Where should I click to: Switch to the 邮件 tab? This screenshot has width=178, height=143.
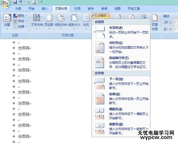point(91,9)
